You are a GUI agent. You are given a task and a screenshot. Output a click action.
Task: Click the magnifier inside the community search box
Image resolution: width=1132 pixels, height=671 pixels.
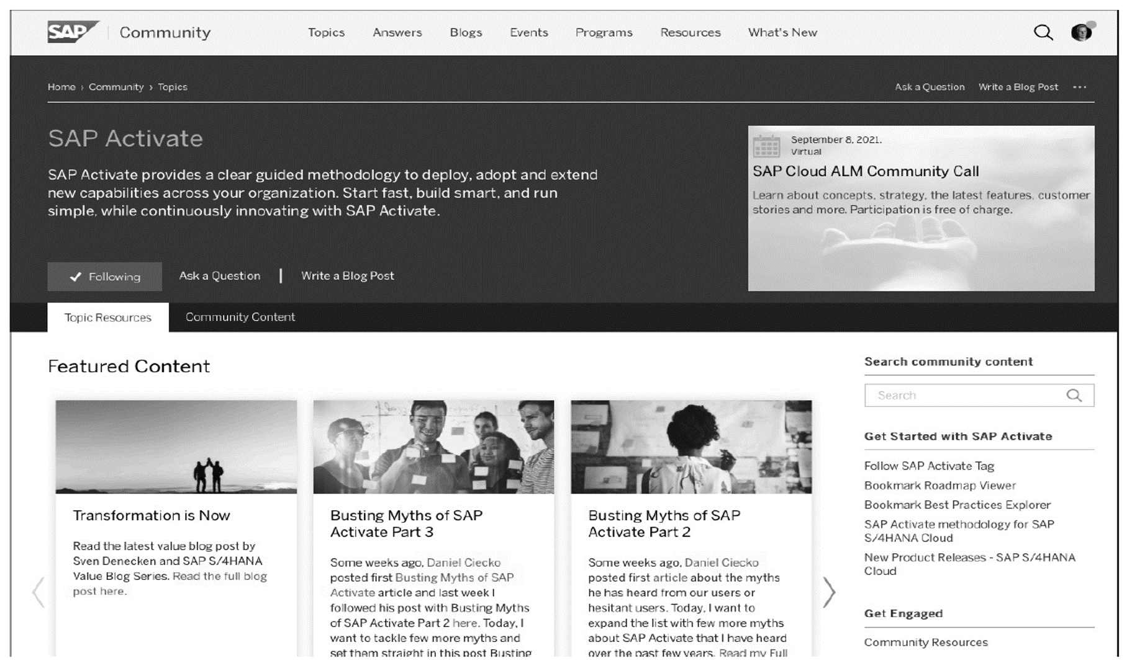point(1074,395)
